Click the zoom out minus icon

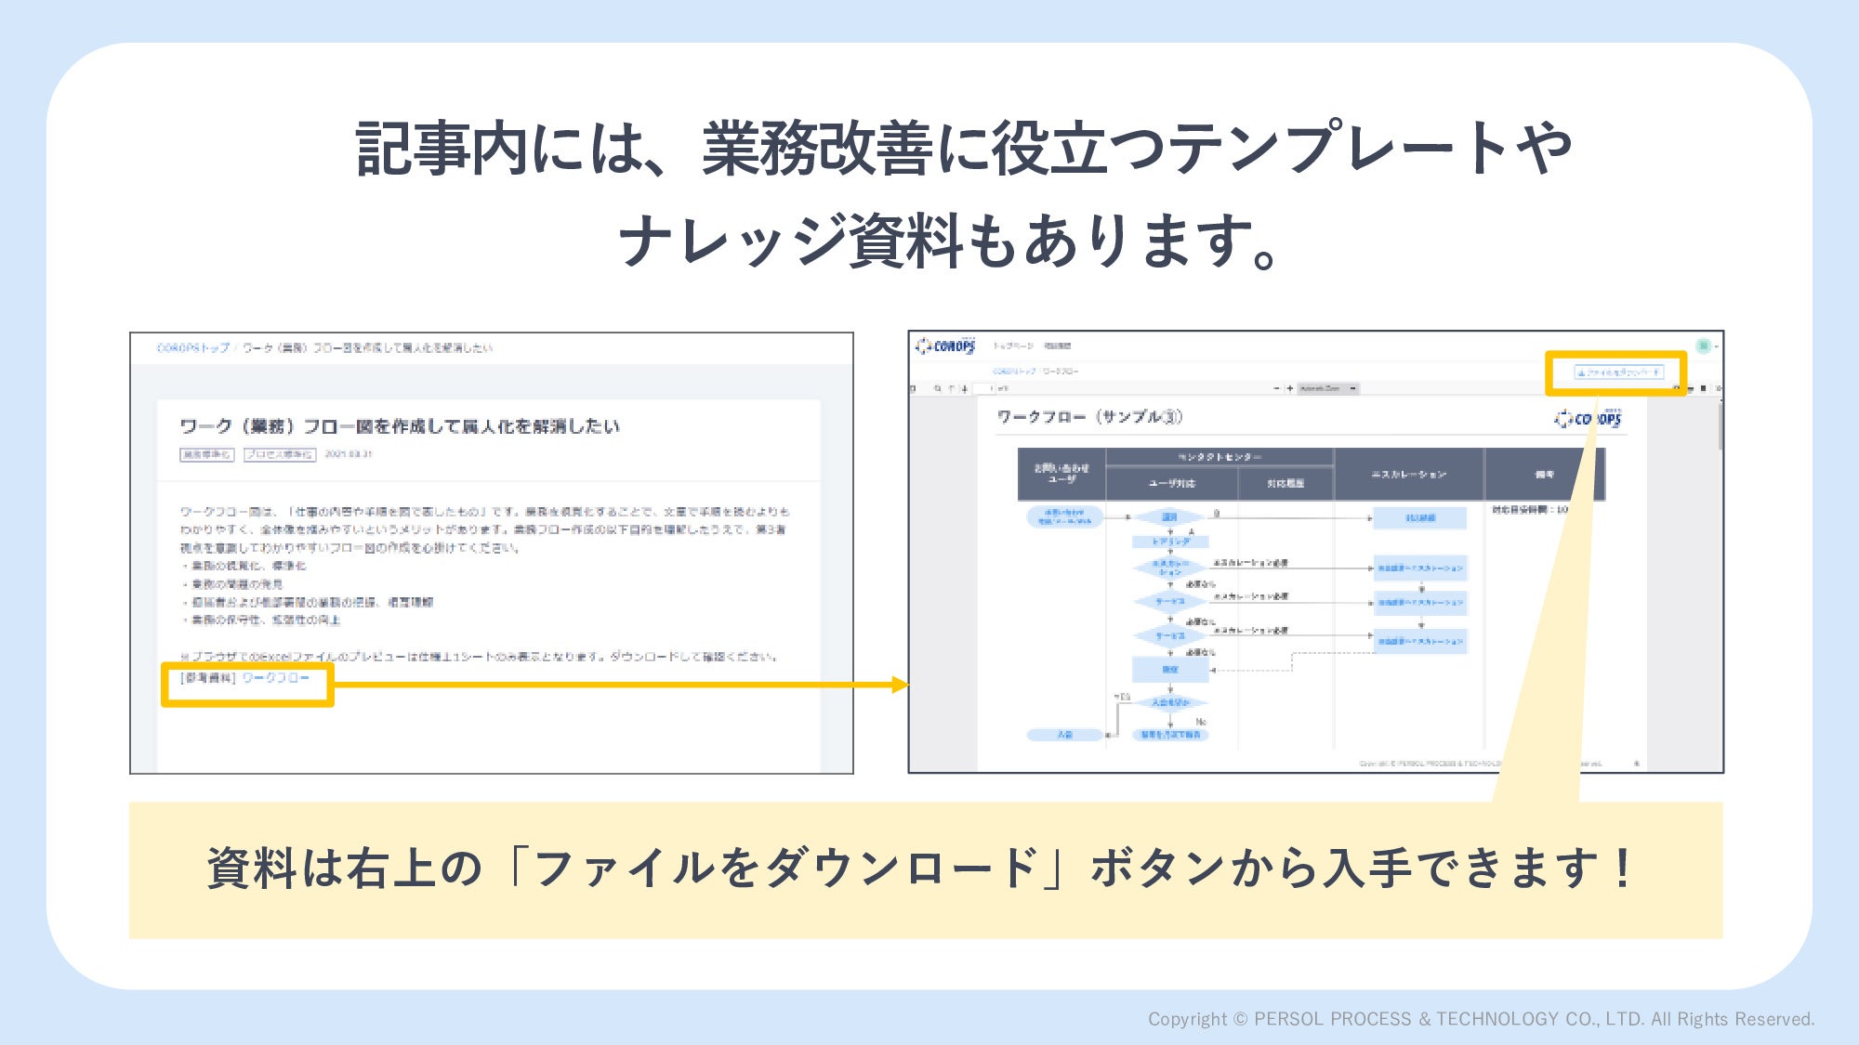pyautogui.click(x=1276, y=388)
